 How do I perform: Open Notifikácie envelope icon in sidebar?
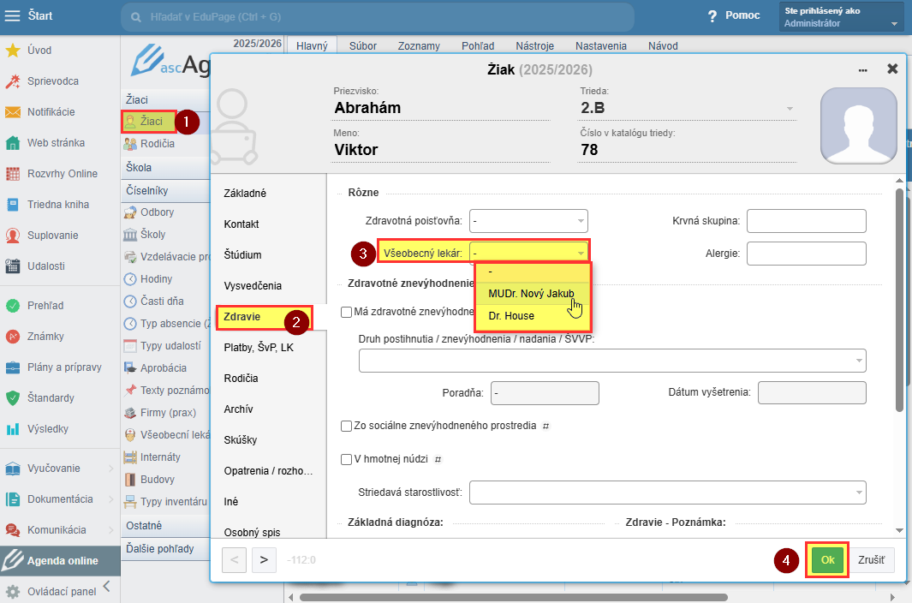coord(13,112)
